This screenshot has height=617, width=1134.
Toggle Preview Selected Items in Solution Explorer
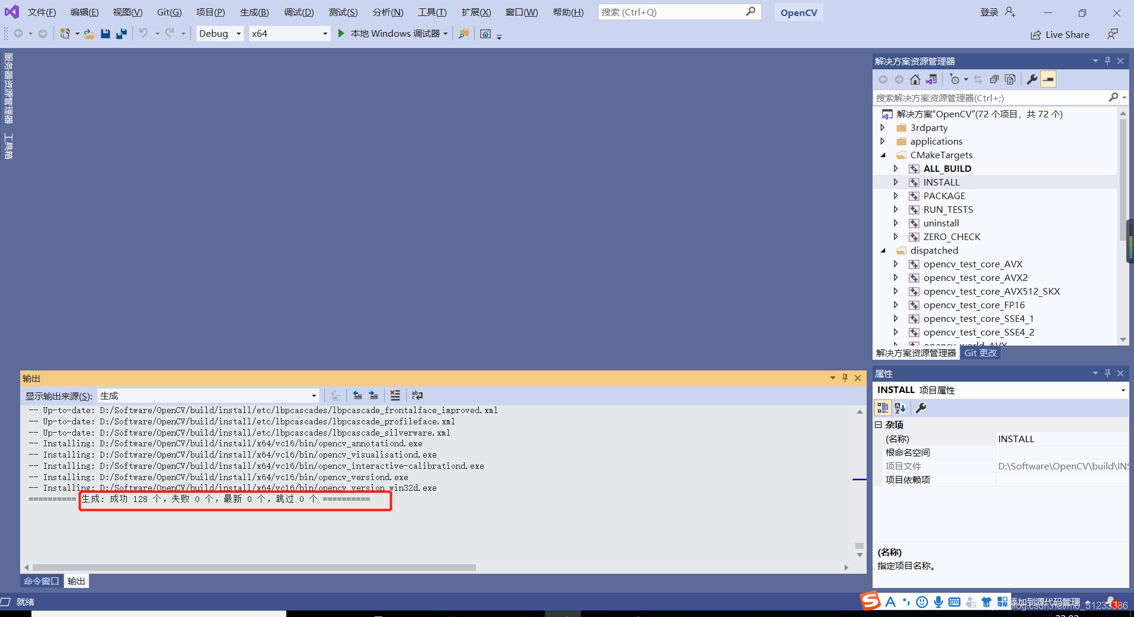pos(1048,79)
